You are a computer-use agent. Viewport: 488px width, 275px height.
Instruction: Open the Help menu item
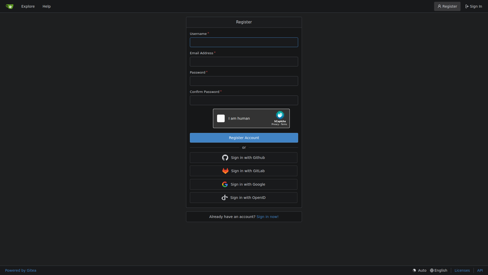click(47, 6)
